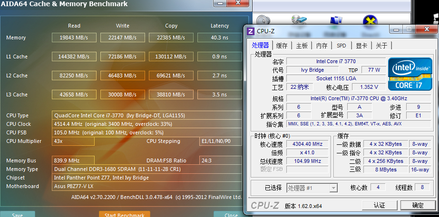Click the Memory Write value 22147 MB/s
The image size is (439, 217).
click(123, 38)
